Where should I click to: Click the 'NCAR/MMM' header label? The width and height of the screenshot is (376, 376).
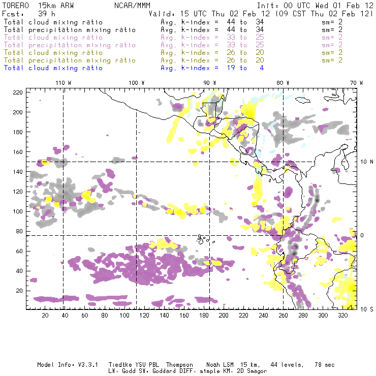[x=132, y=6]
